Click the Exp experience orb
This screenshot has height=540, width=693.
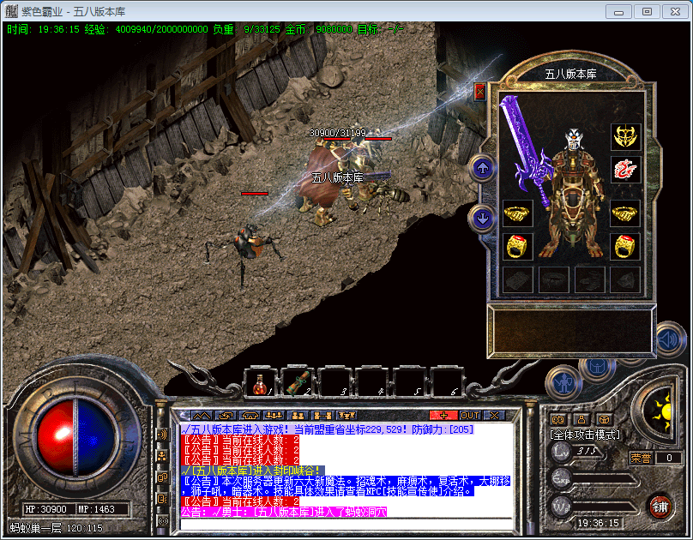click(562, 479)
